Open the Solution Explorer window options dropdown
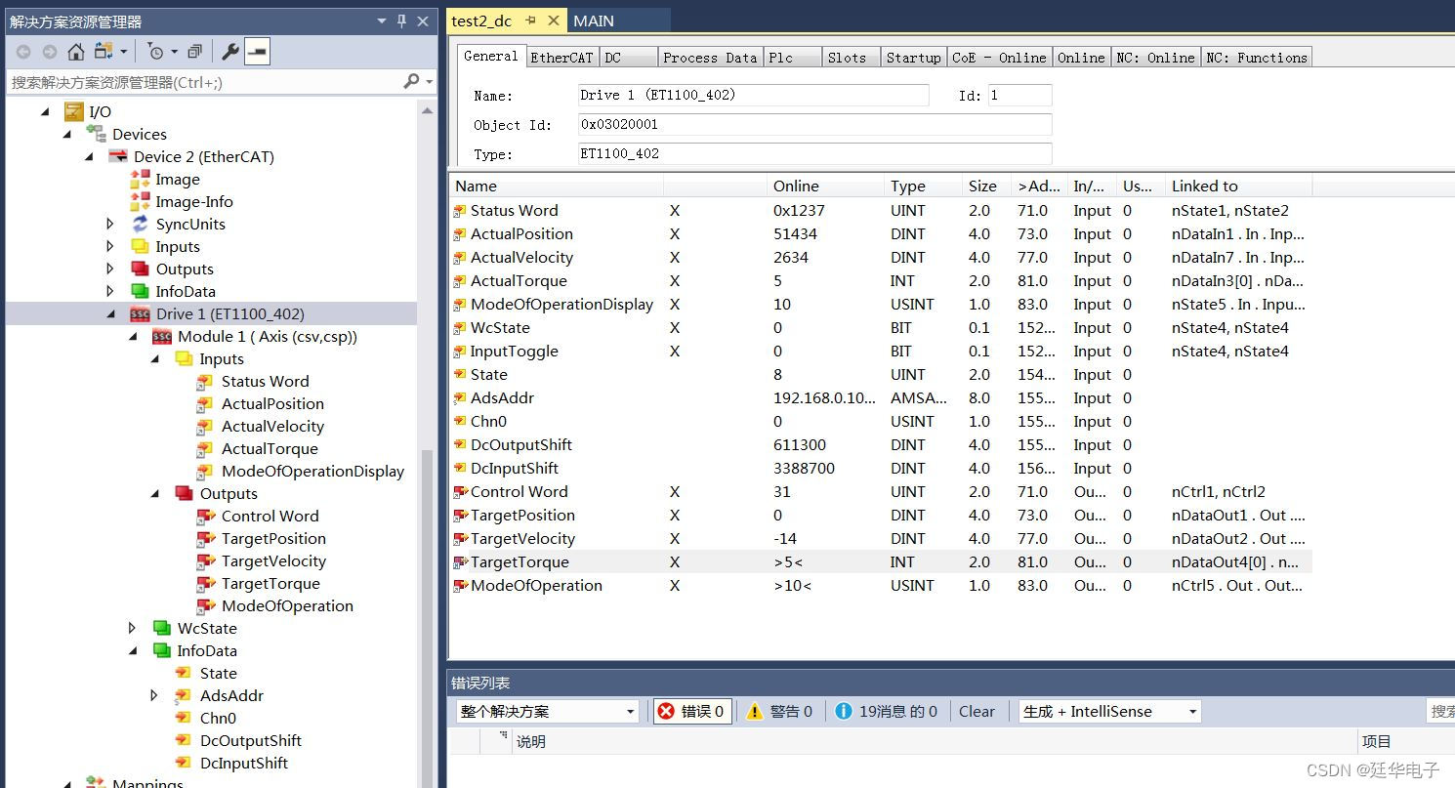The height and width of the screenshot is (788, 1455). coord(382,21)
